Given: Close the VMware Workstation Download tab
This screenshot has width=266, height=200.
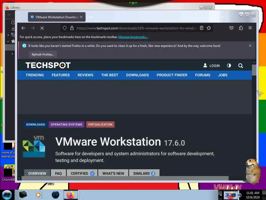Looking at the screenshot, I should pos(81,17).
